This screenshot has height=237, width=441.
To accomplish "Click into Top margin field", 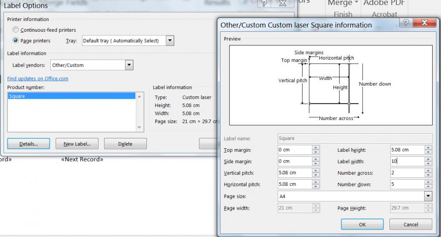I will [x=295, y=150].
